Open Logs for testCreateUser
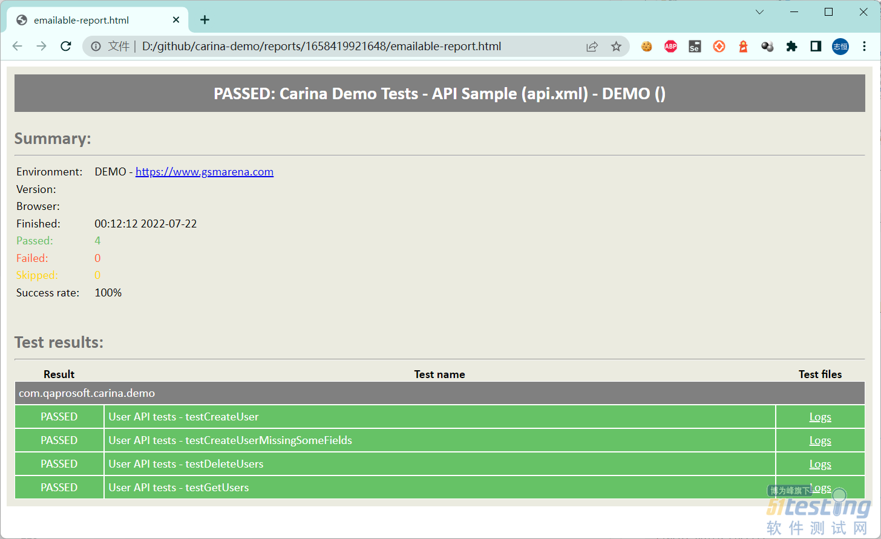Screen dimensions: 881x539 (820, 417)
